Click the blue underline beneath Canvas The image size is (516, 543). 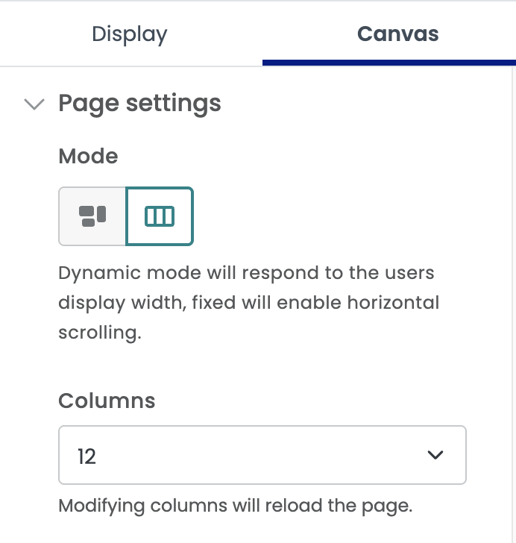tap(388, 63)
